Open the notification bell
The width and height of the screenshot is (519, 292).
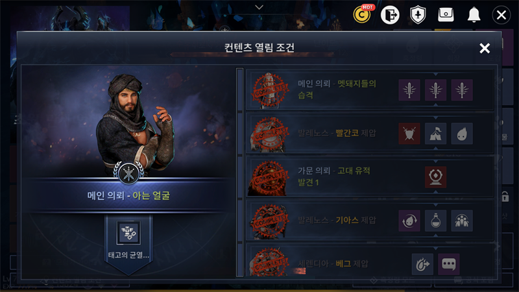coord(474,14)
